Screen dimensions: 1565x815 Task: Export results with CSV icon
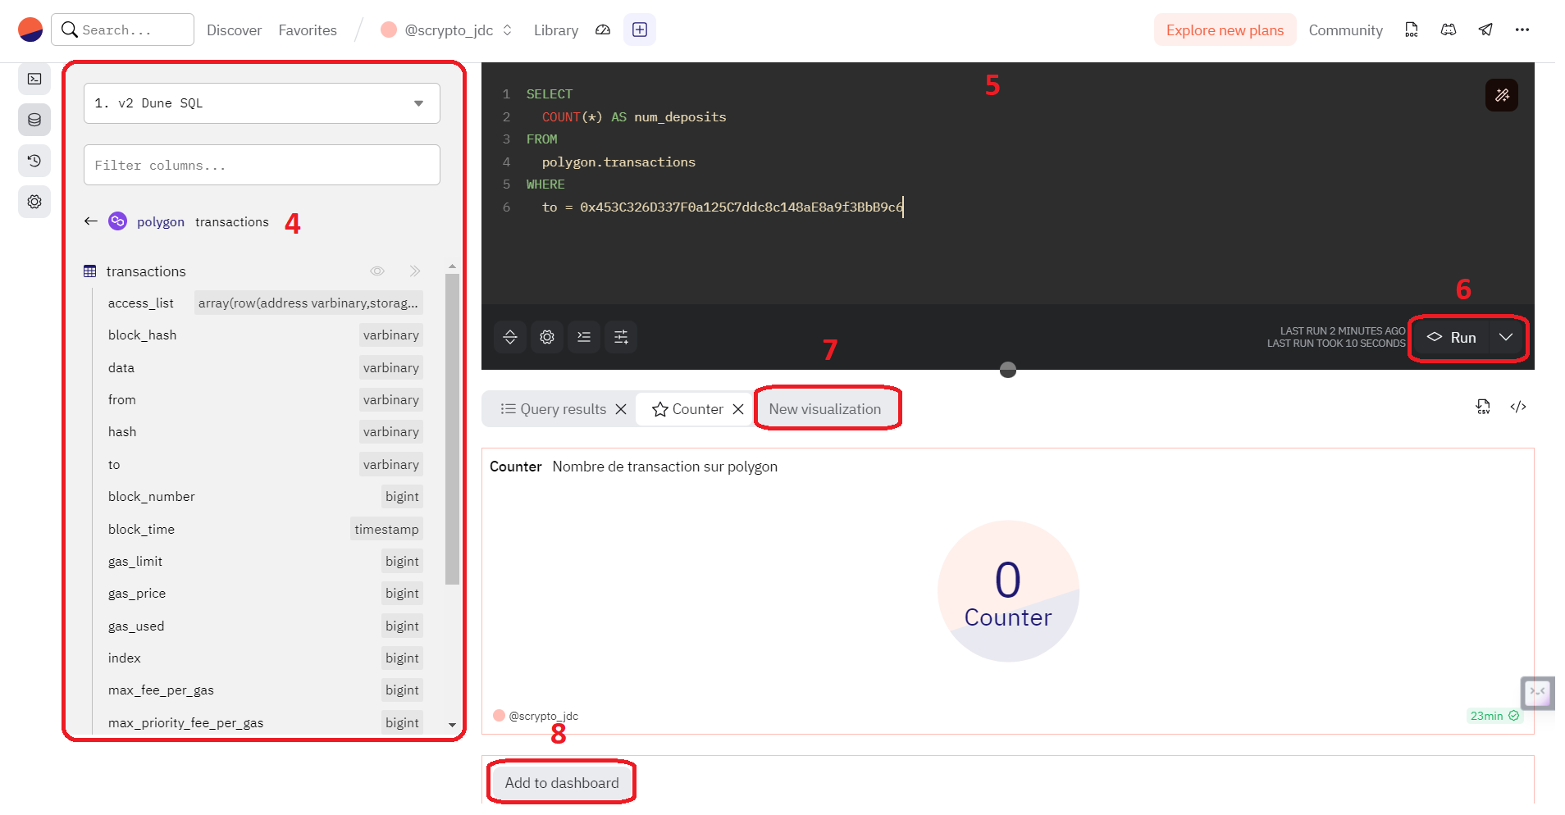coord(1483,407)
